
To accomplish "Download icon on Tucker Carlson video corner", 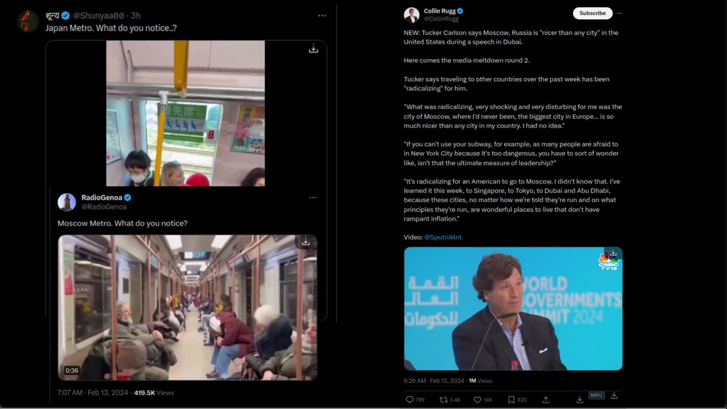I will (x=612, y=254).
